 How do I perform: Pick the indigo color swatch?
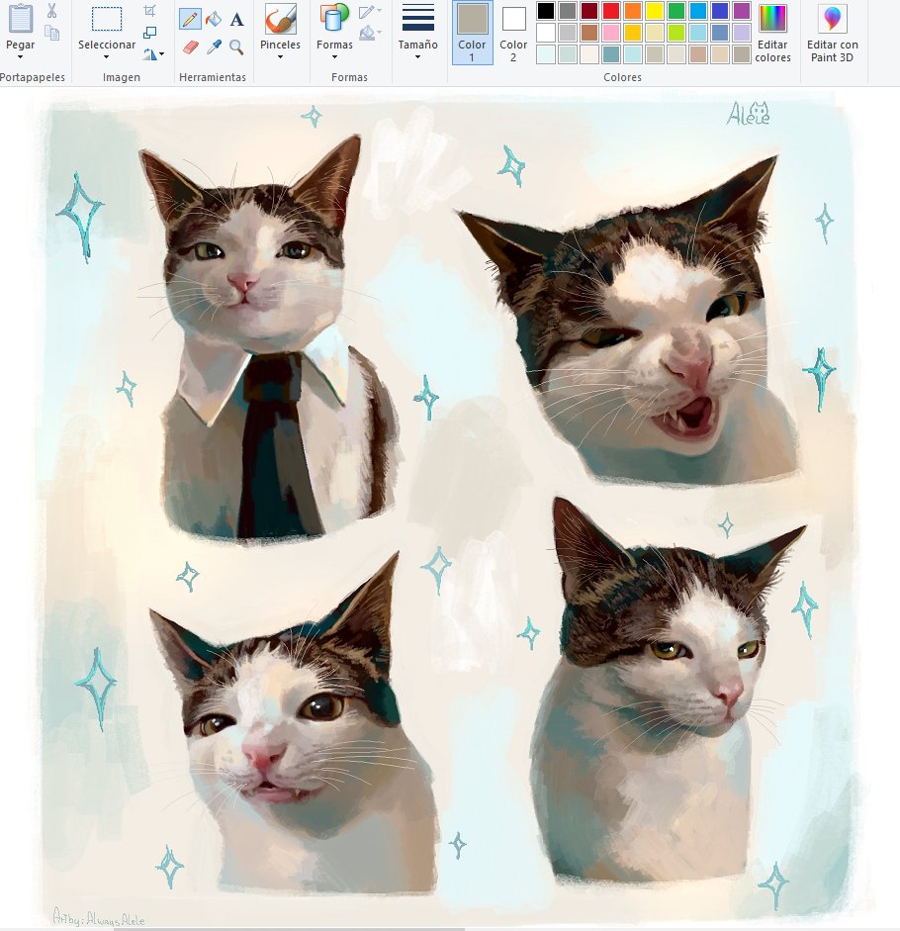point(720,11)
